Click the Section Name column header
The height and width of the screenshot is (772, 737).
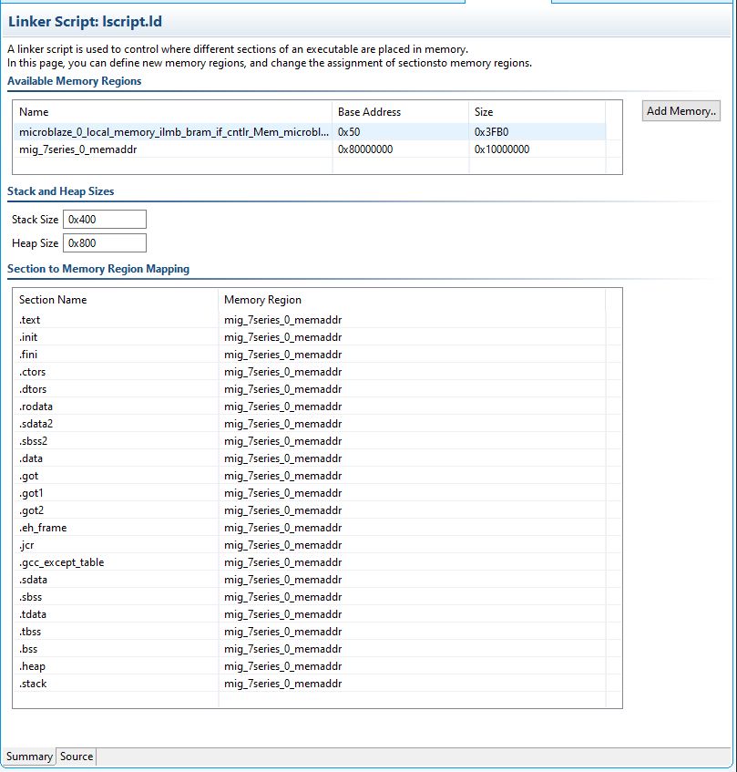[53, 299]
